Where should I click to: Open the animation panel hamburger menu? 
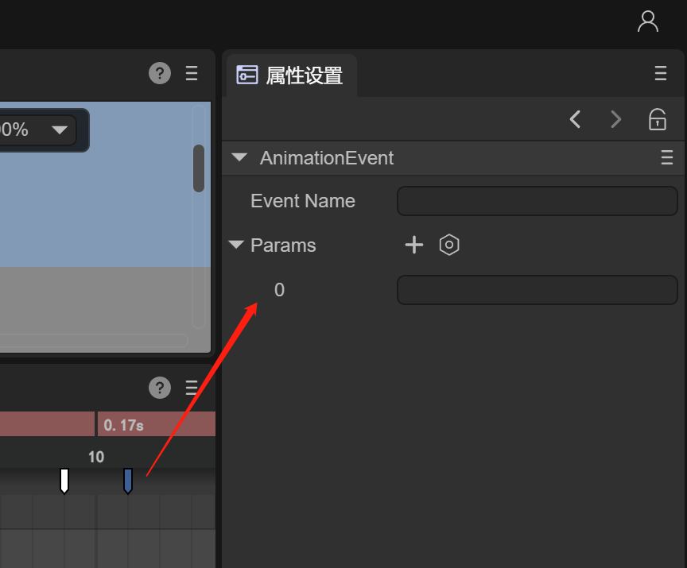192,388
